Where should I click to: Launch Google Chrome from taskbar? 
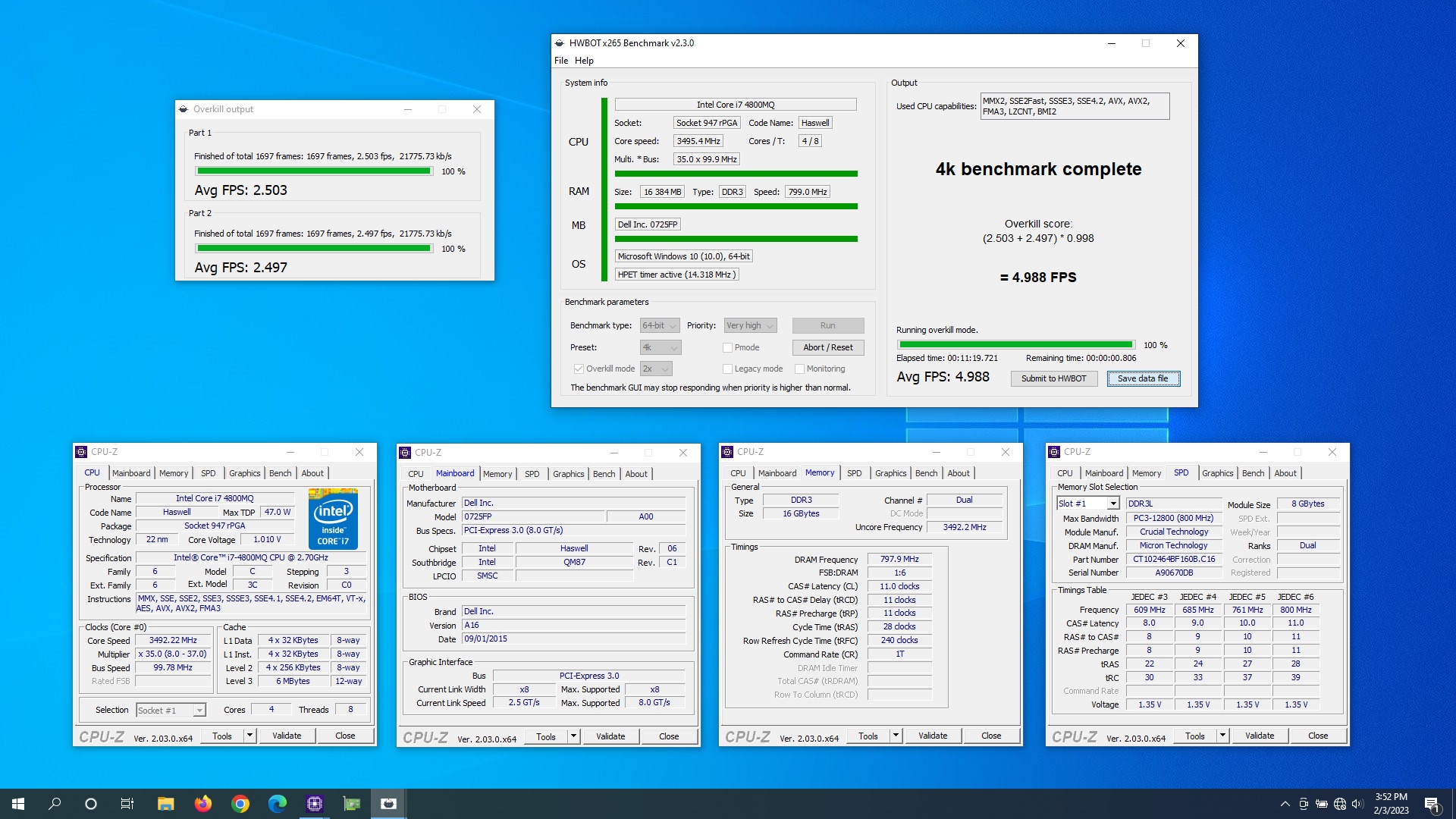coord(240,804)
